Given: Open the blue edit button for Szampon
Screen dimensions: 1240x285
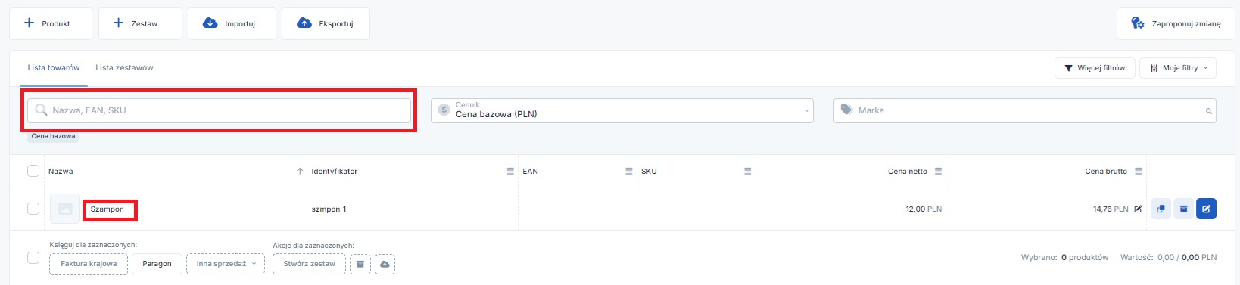Looking at the screenshot, I should 1206,209.
